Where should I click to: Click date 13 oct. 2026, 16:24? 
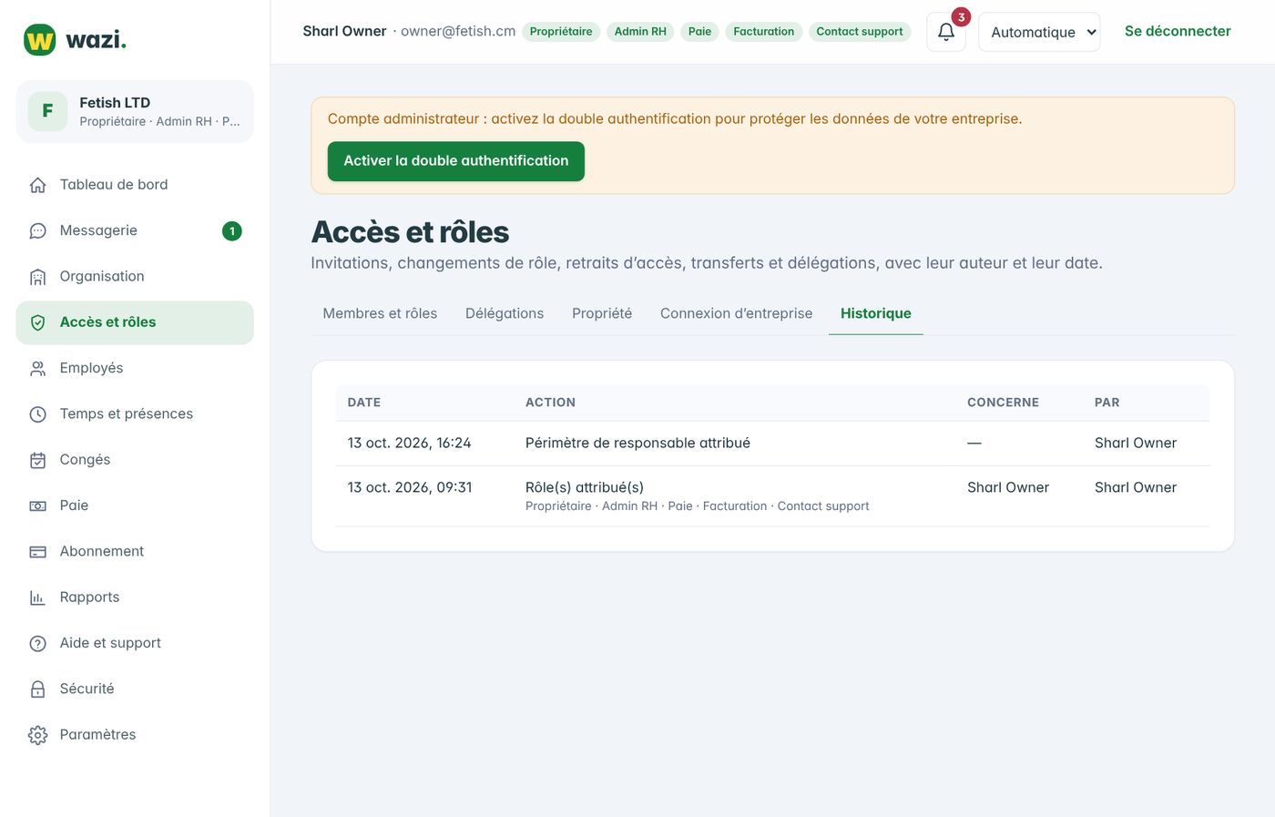(409, 444)
